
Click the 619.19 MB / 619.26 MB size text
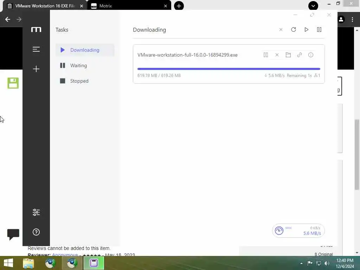pyautogui.click(x=159, y=76)
